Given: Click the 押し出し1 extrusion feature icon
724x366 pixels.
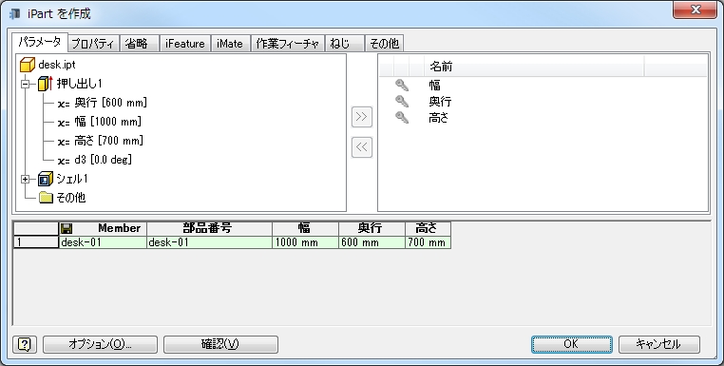Looking at the screenshot, I should point(45,84).
